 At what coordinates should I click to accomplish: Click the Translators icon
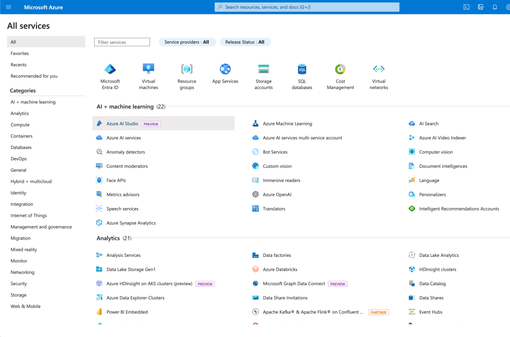pos(256,209)
